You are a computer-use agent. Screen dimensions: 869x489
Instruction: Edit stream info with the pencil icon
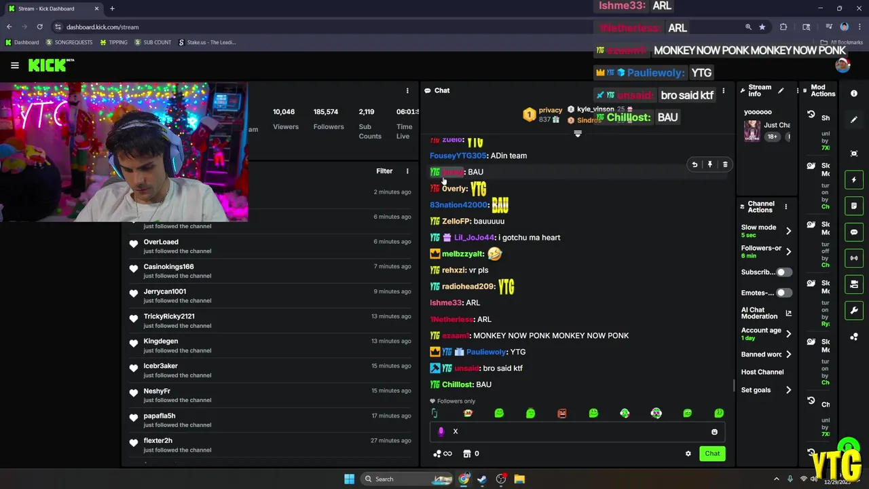[x=781, y=90]
